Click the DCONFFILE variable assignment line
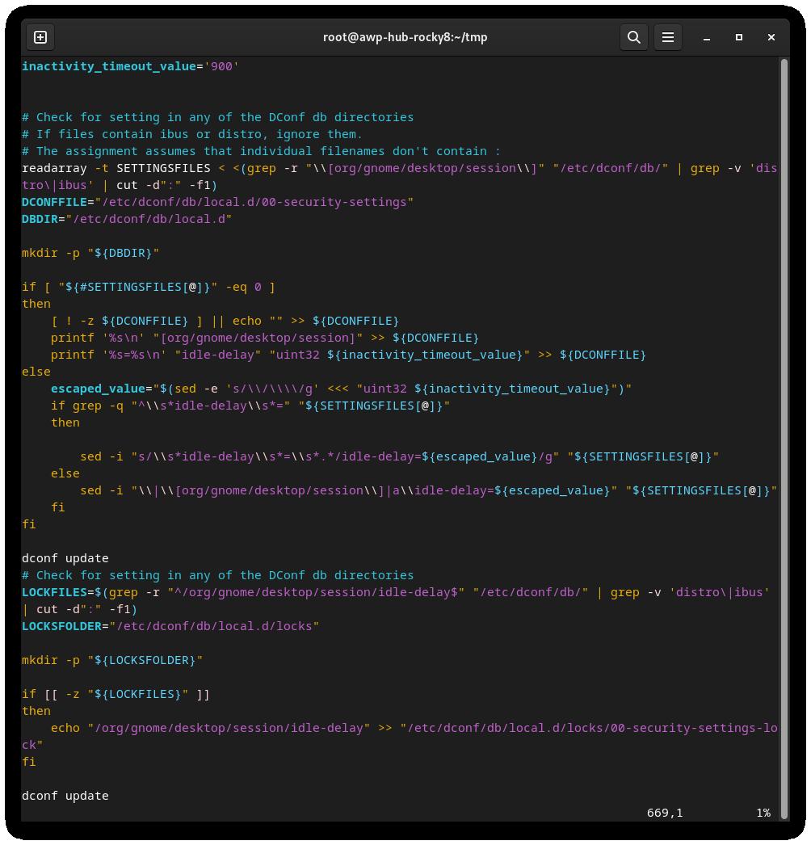 (x=218, y=202)
